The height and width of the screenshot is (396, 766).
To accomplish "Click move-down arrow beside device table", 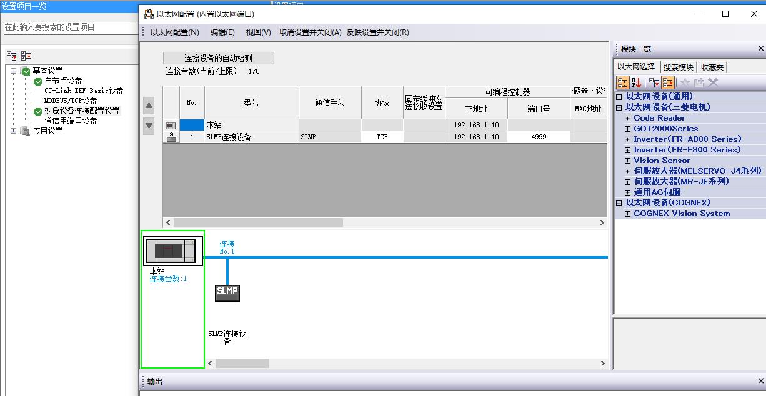I will point(149,125).
